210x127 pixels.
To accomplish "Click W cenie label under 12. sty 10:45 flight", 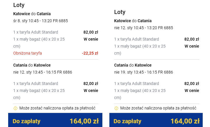I will coord(192,46).
